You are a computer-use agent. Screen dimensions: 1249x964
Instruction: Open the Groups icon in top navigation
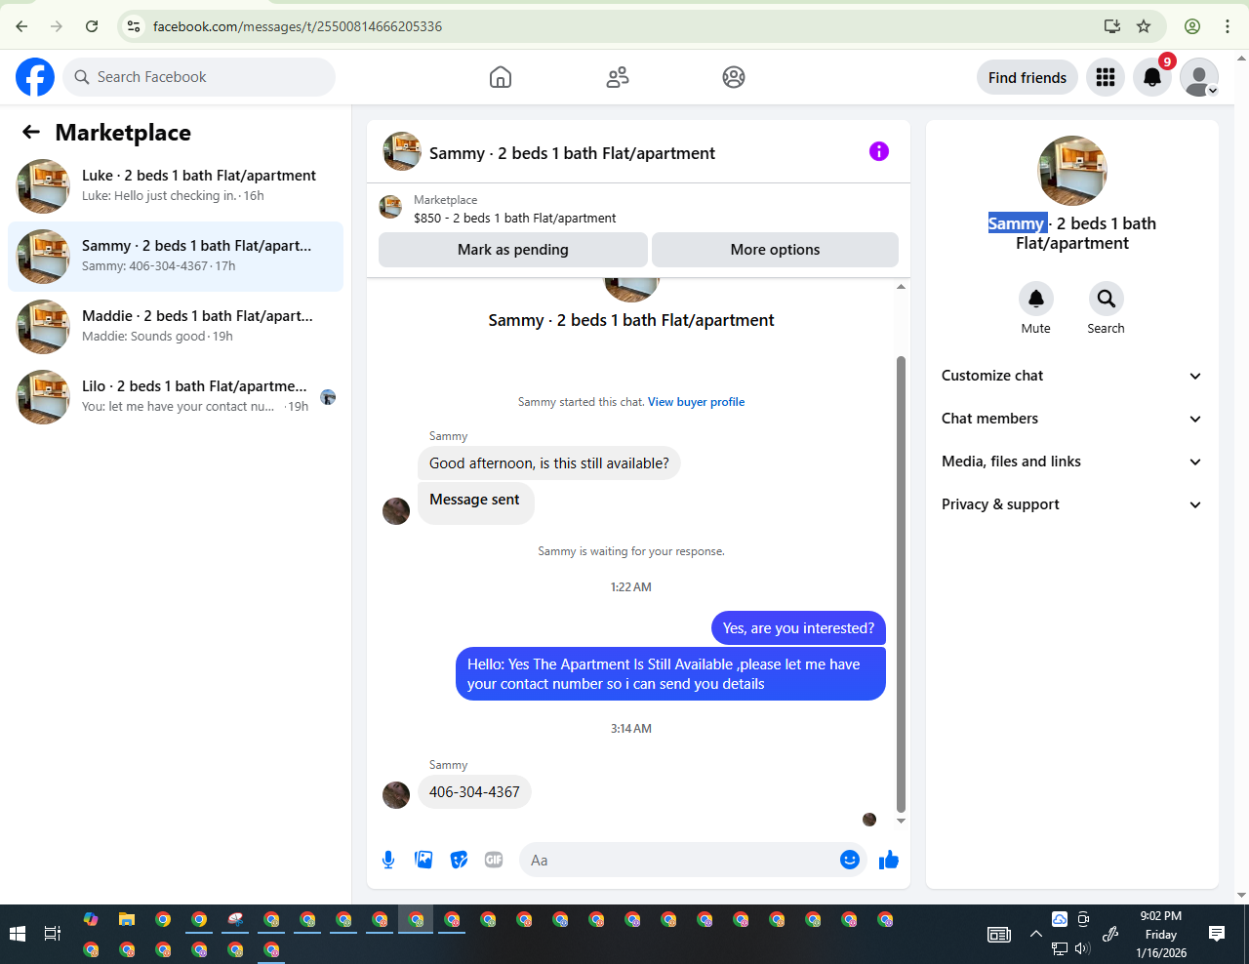click(734, 77)
